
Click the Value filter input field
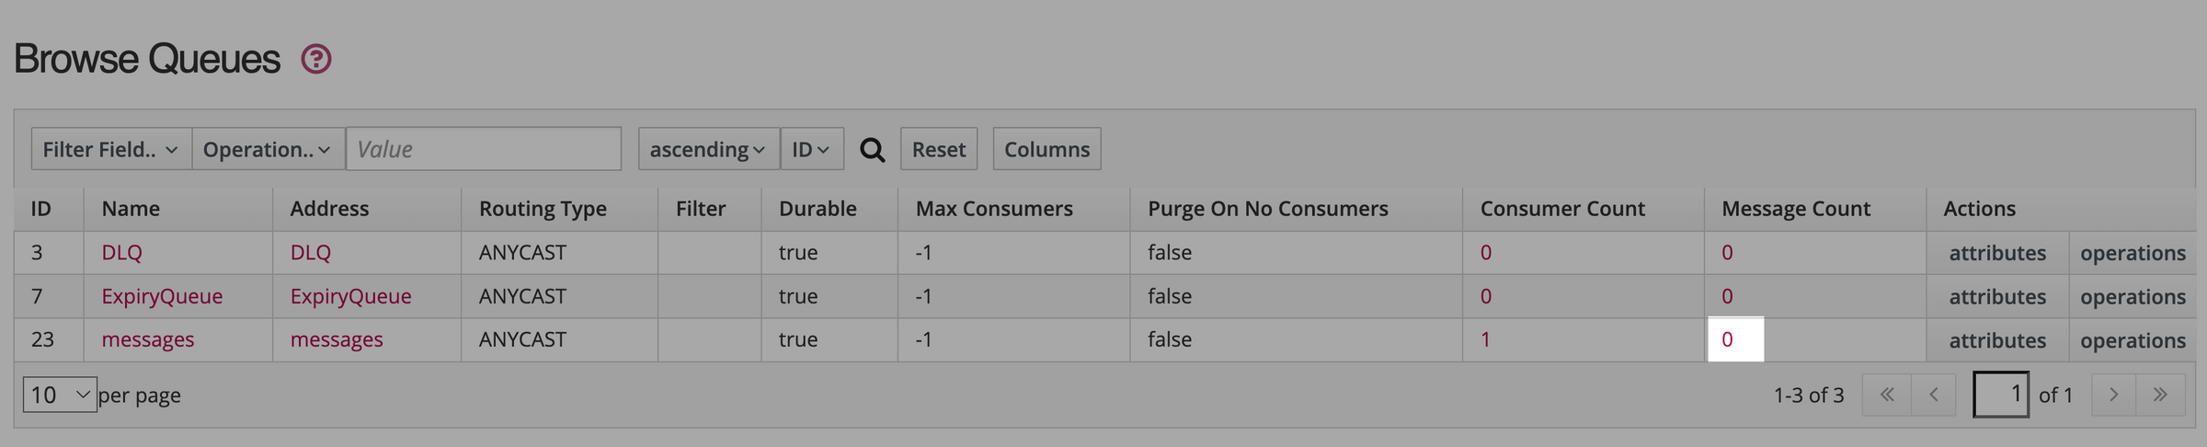484,149
